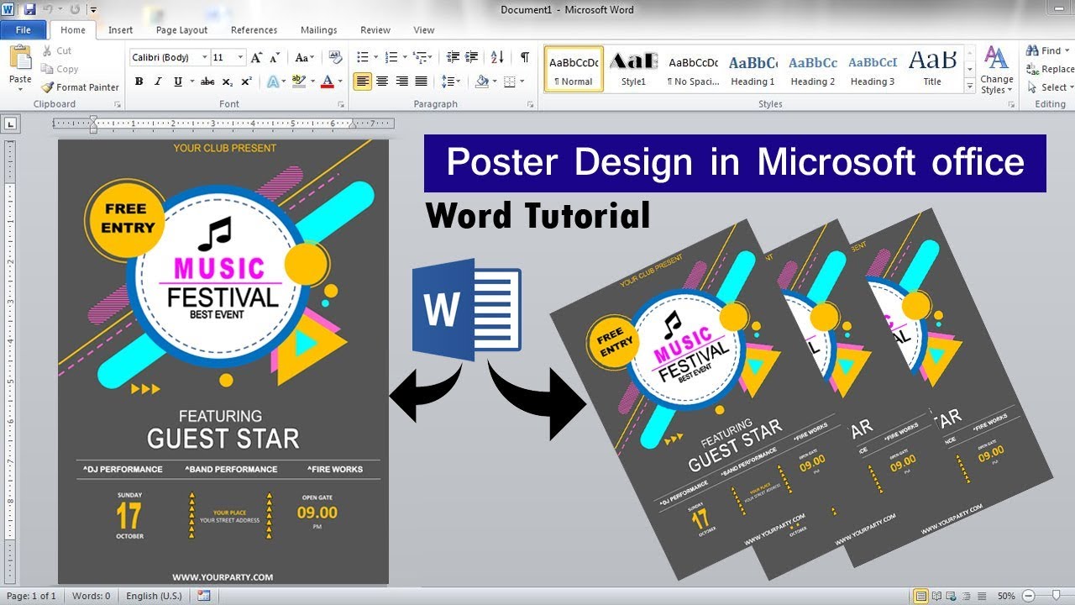Click the zoom slider handle

[1056, 596]
